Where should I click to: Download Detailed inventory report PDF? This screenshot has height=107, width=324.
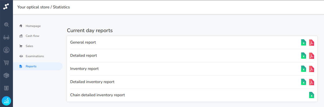click(x=312, y=82)
